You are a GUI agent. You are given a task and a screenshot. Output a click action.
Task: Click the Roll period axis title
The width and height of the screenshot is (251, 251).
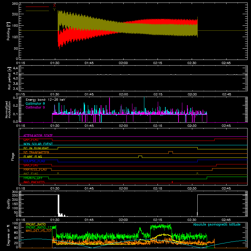9,78
